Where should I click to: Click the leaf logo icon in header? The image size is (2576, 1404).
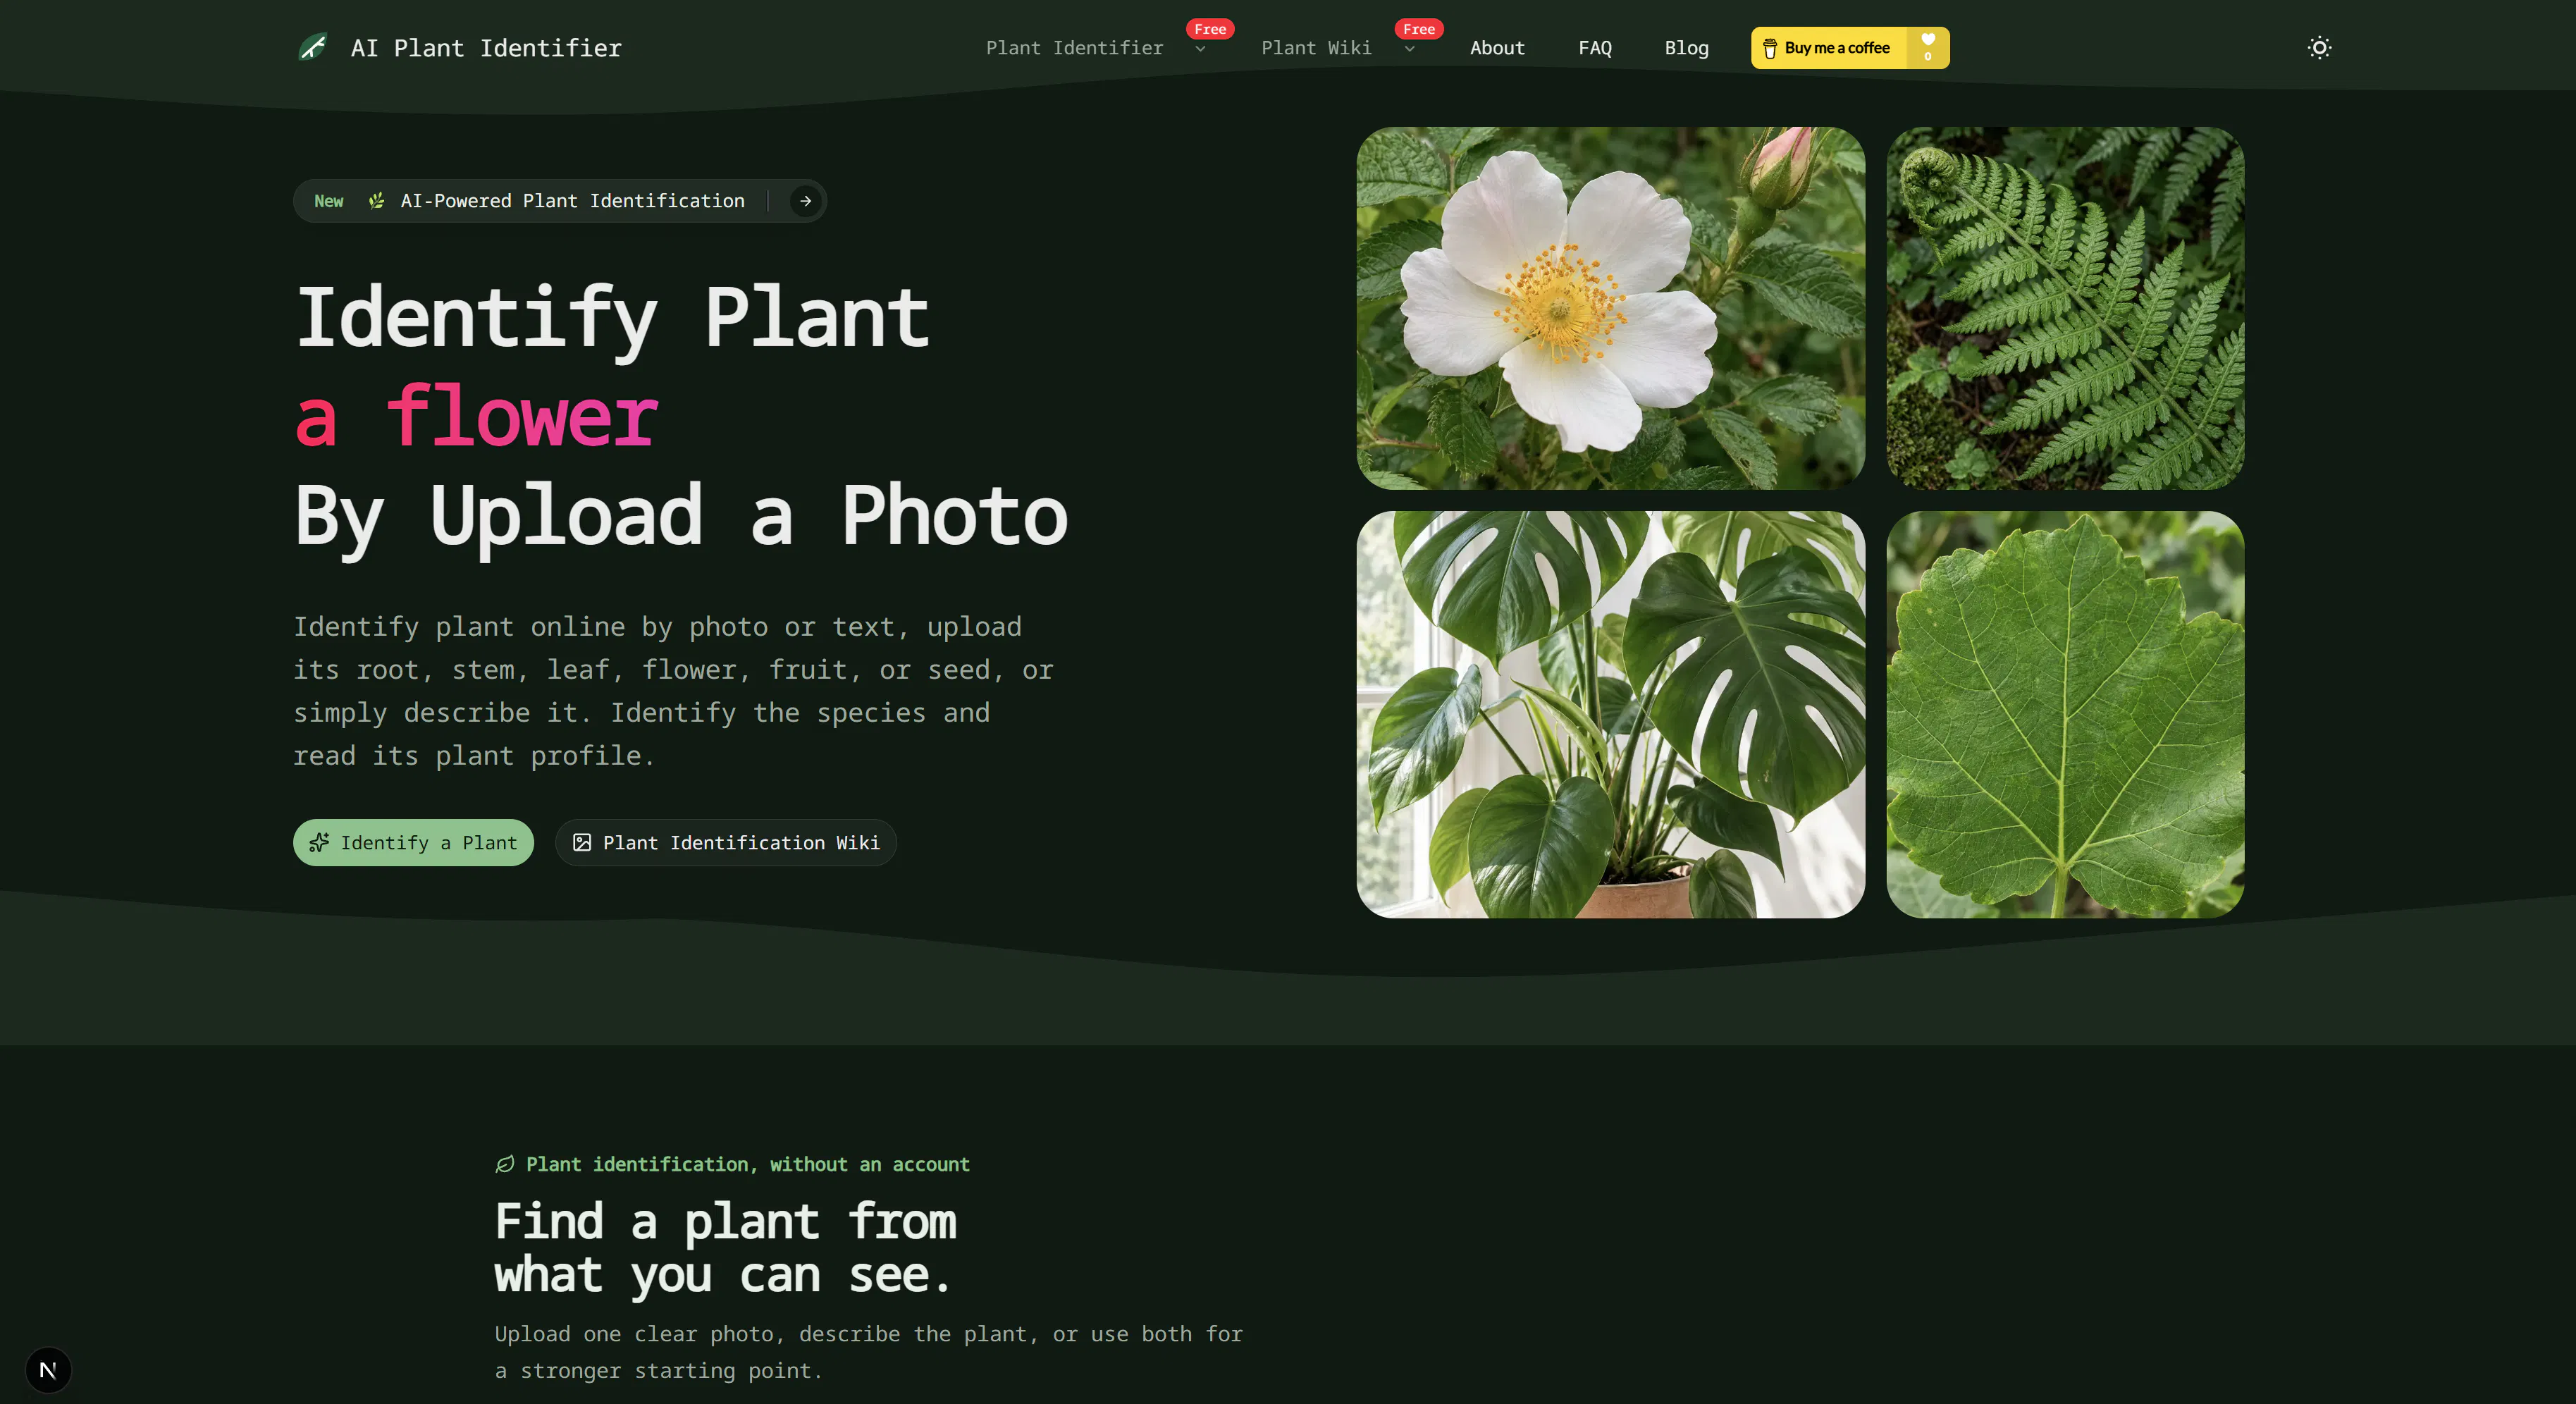point(313,47)
